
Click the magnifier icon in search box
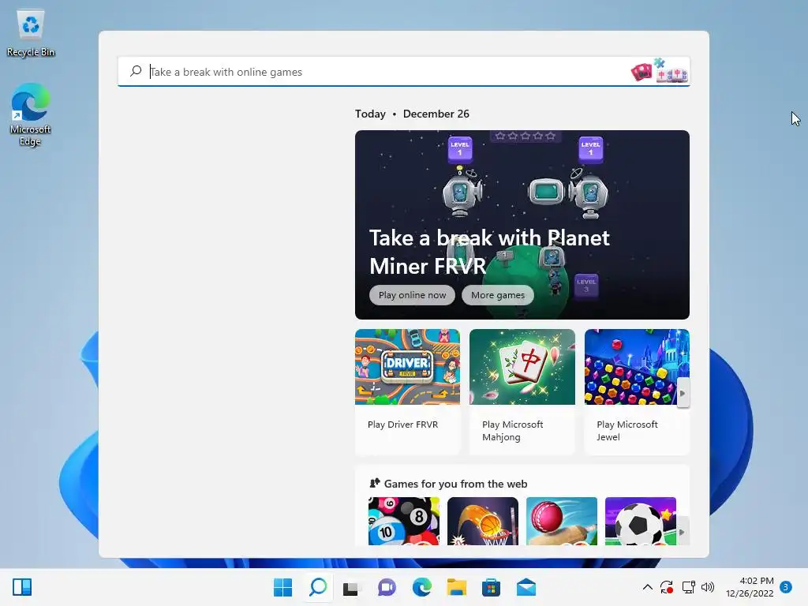click(136, 71)
